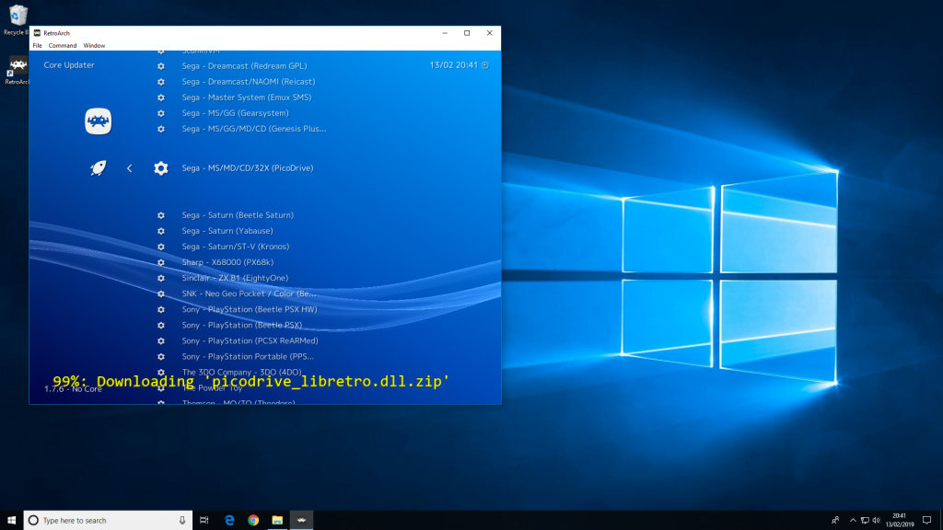Click the large gear beside PicoDrive entry
The height and width of the screenshot is (530, 943).
tap(160, 168)
